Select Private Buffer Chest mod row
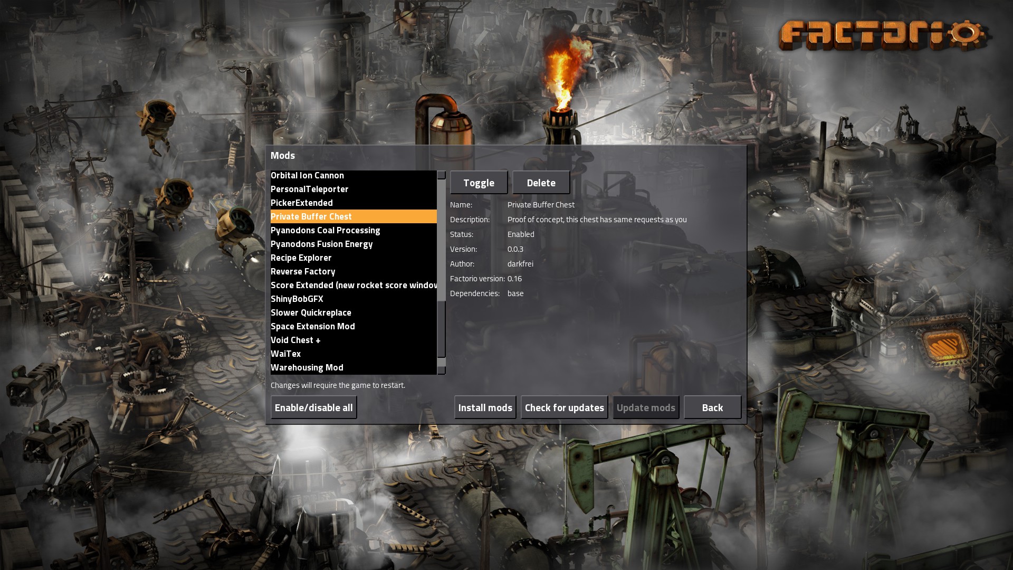The width and height of the screenshot is (1013, 570). [x=353, y=216]
